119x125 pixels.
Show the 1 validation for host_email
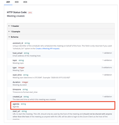tap(107, 53)
